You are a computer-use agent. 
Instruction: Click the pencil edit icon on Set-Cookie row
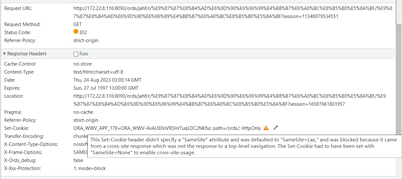[276, 128]
